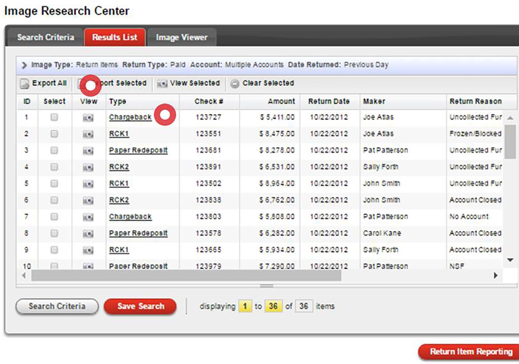Open the Image Viewer tab

[181, 37]
